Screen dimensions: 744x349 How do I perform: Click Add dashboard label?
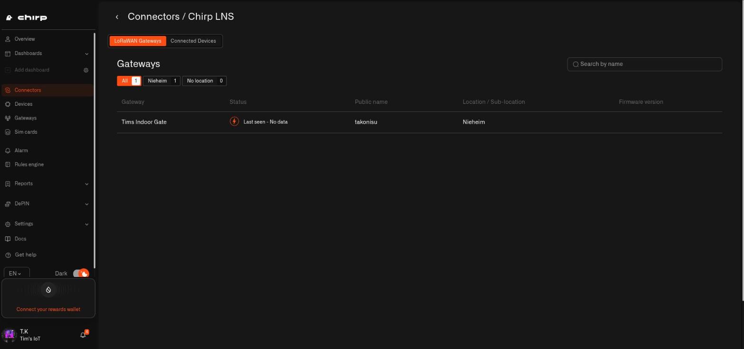pyautogui.click(x=32, y=70)
